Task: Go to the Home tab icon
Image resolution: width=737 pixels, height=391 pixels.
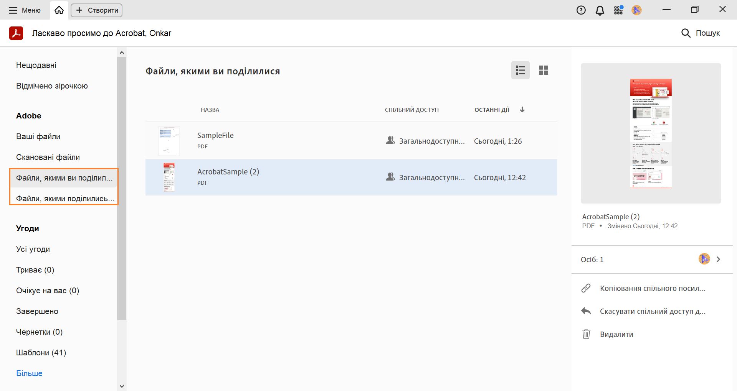Action: click(59, 10)
